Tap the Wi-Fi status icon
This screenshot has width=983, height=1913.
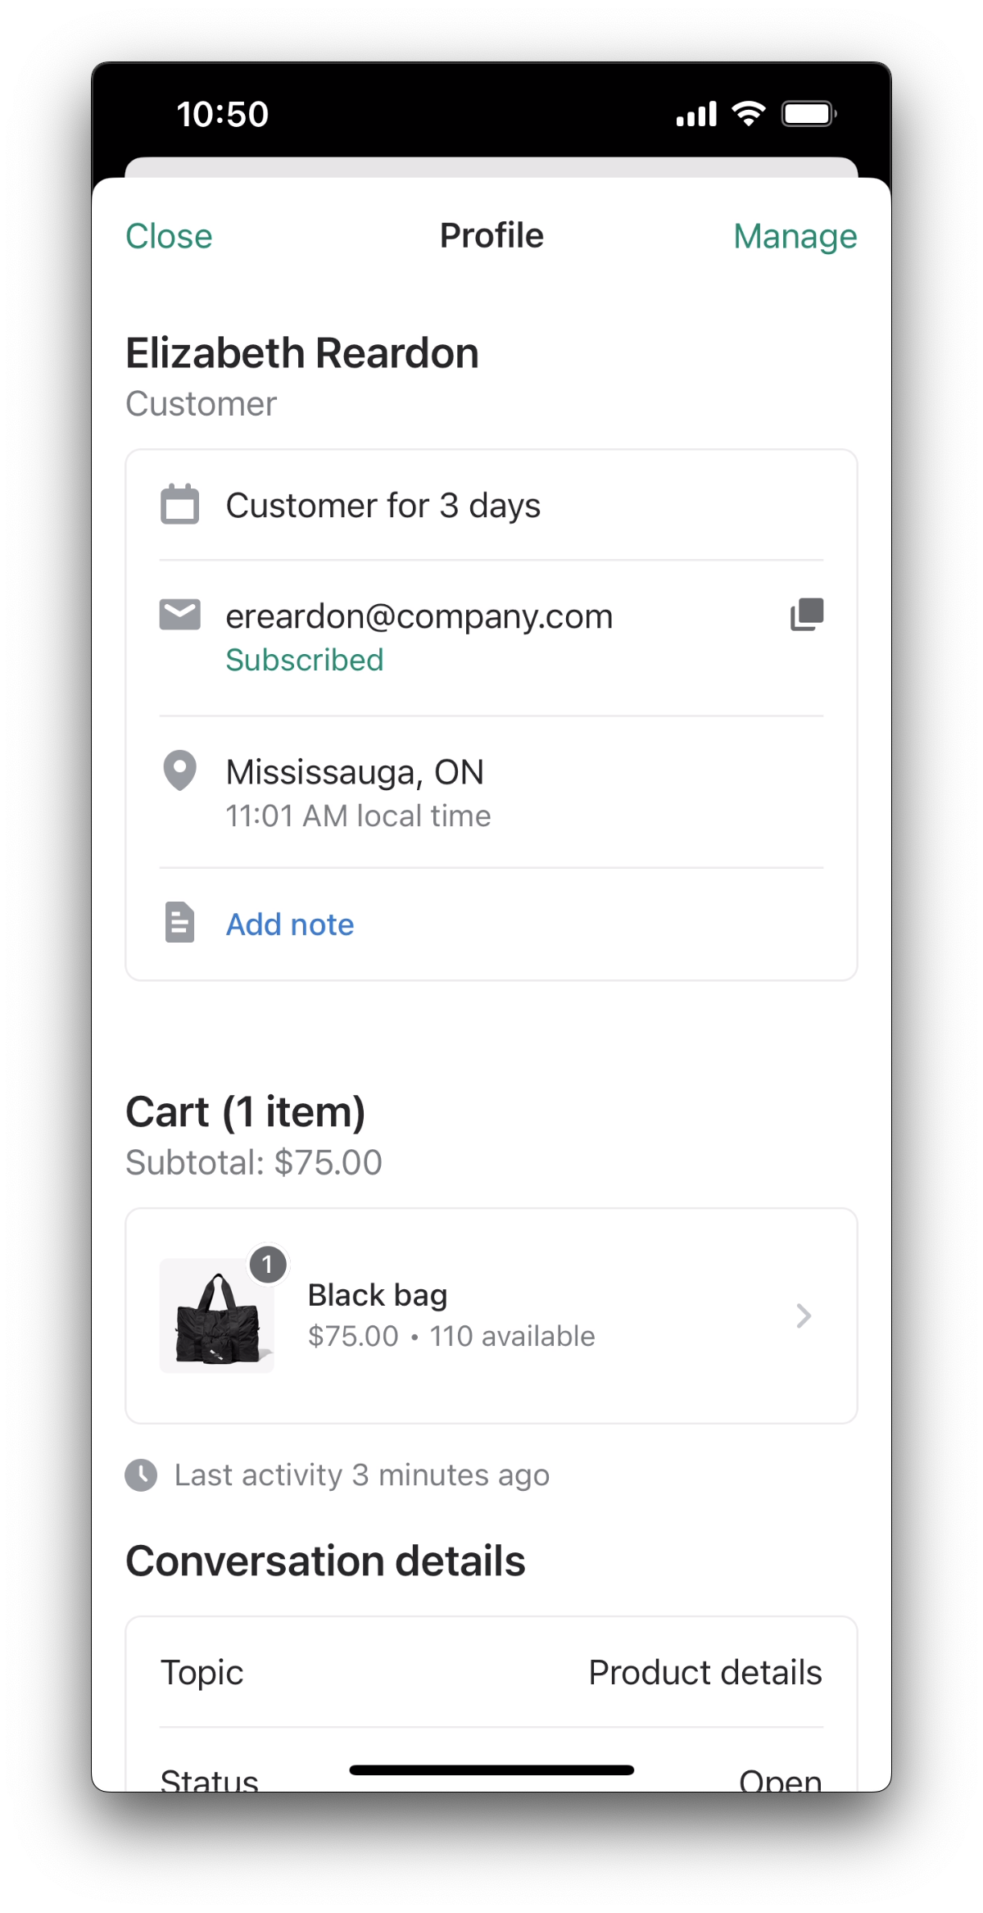(748, 114)
